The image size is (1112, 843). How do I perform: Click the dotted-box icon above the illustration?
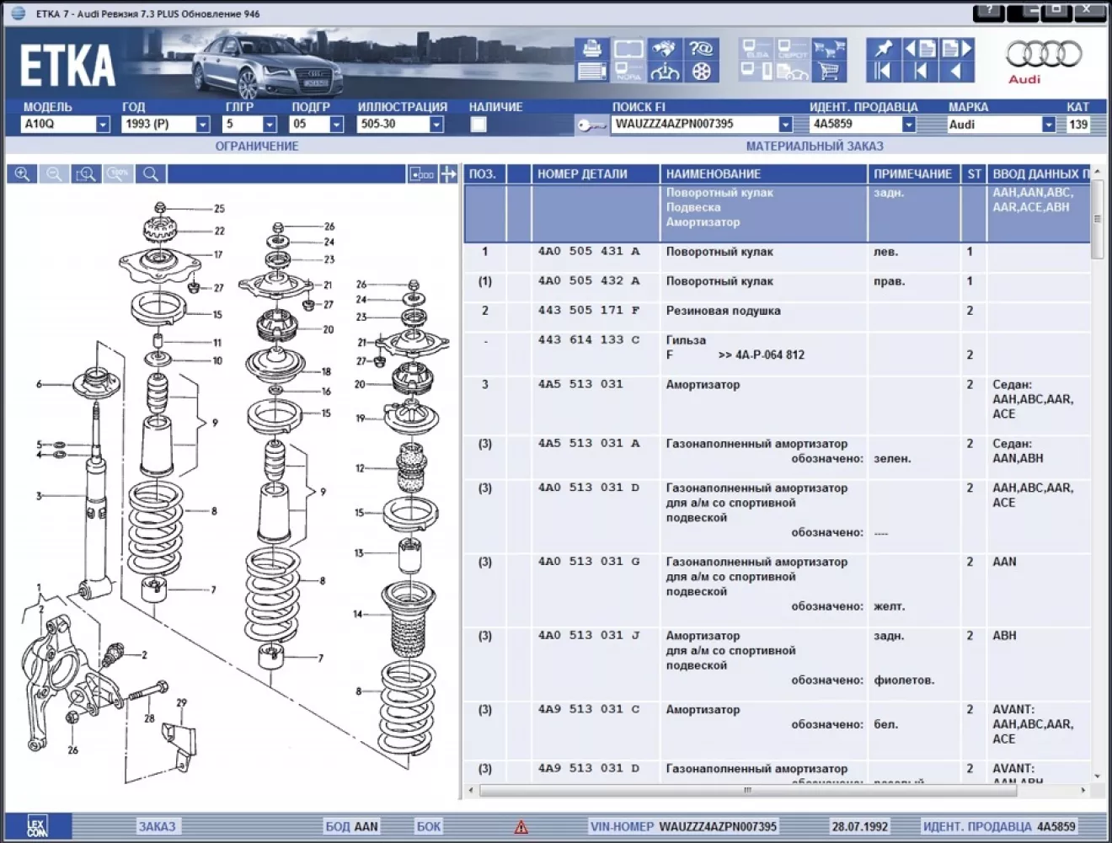coord(421,174)
